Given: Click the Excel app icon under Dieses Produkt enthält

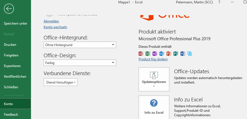Looking at the screenshot, I should pyautogui.click(x=148, y=54).
